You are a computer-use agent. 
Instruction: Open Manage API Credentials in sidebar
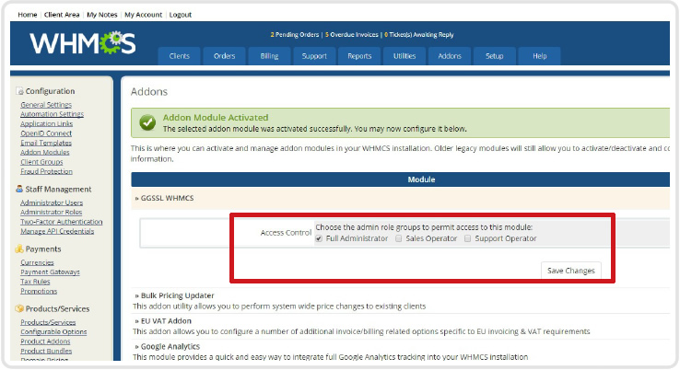coord(57,231)
